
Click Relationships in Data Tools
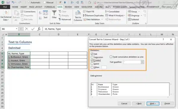113,19
